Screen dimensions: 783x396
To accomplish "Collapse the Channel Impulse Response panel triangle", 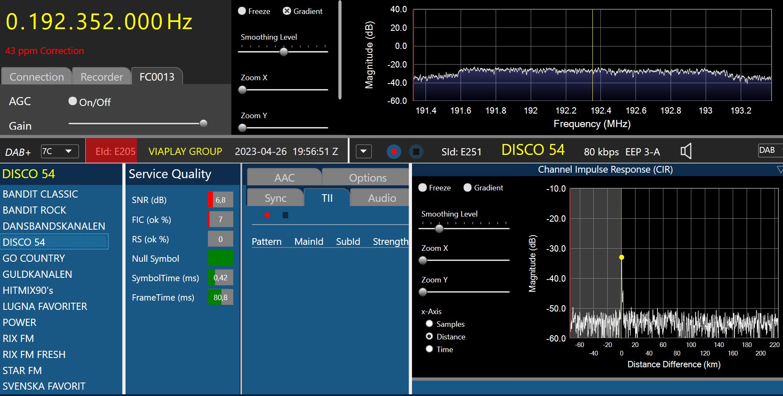I will coord(779,170).
